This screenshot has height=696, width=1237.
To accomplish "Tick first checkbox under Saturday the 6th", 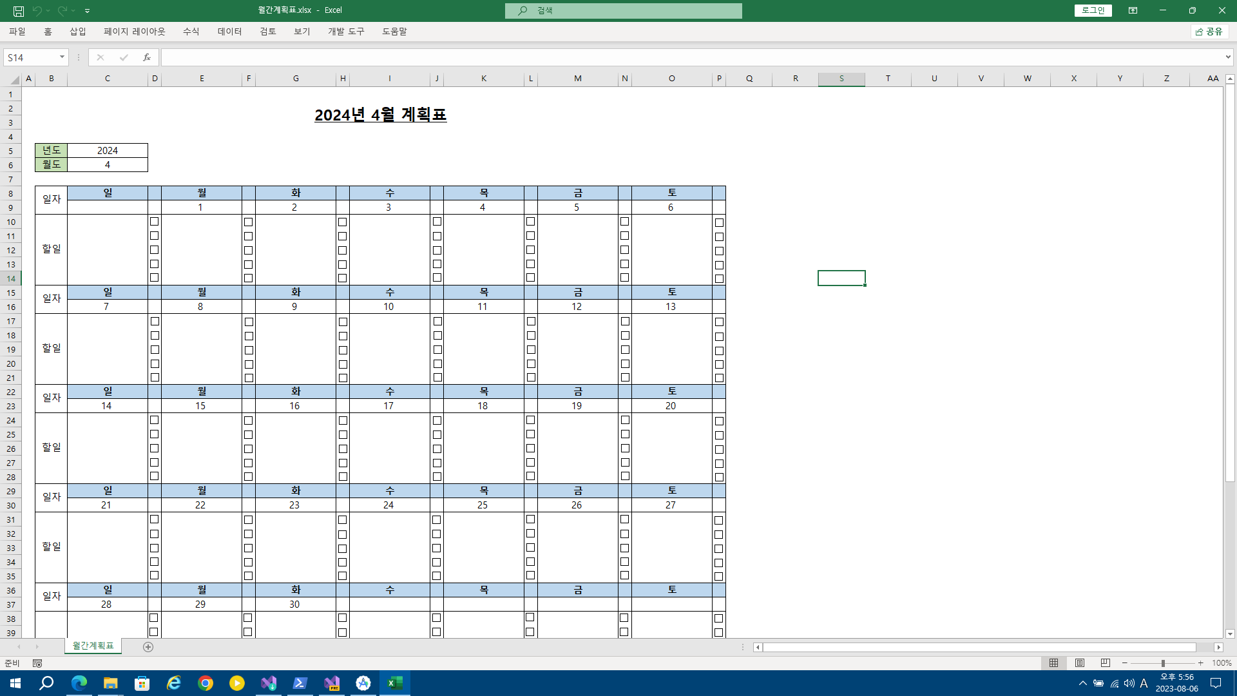I will (719, 223).
